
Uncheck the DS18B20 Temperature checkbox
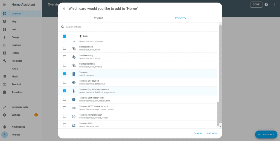coord(65,91)
